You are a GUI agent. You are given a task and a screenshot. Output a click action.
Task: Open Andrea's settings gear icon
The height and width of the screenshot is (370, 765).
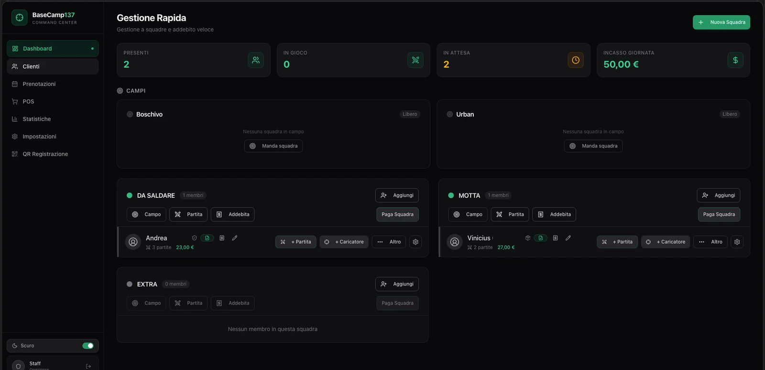click(x=415, y=242)
